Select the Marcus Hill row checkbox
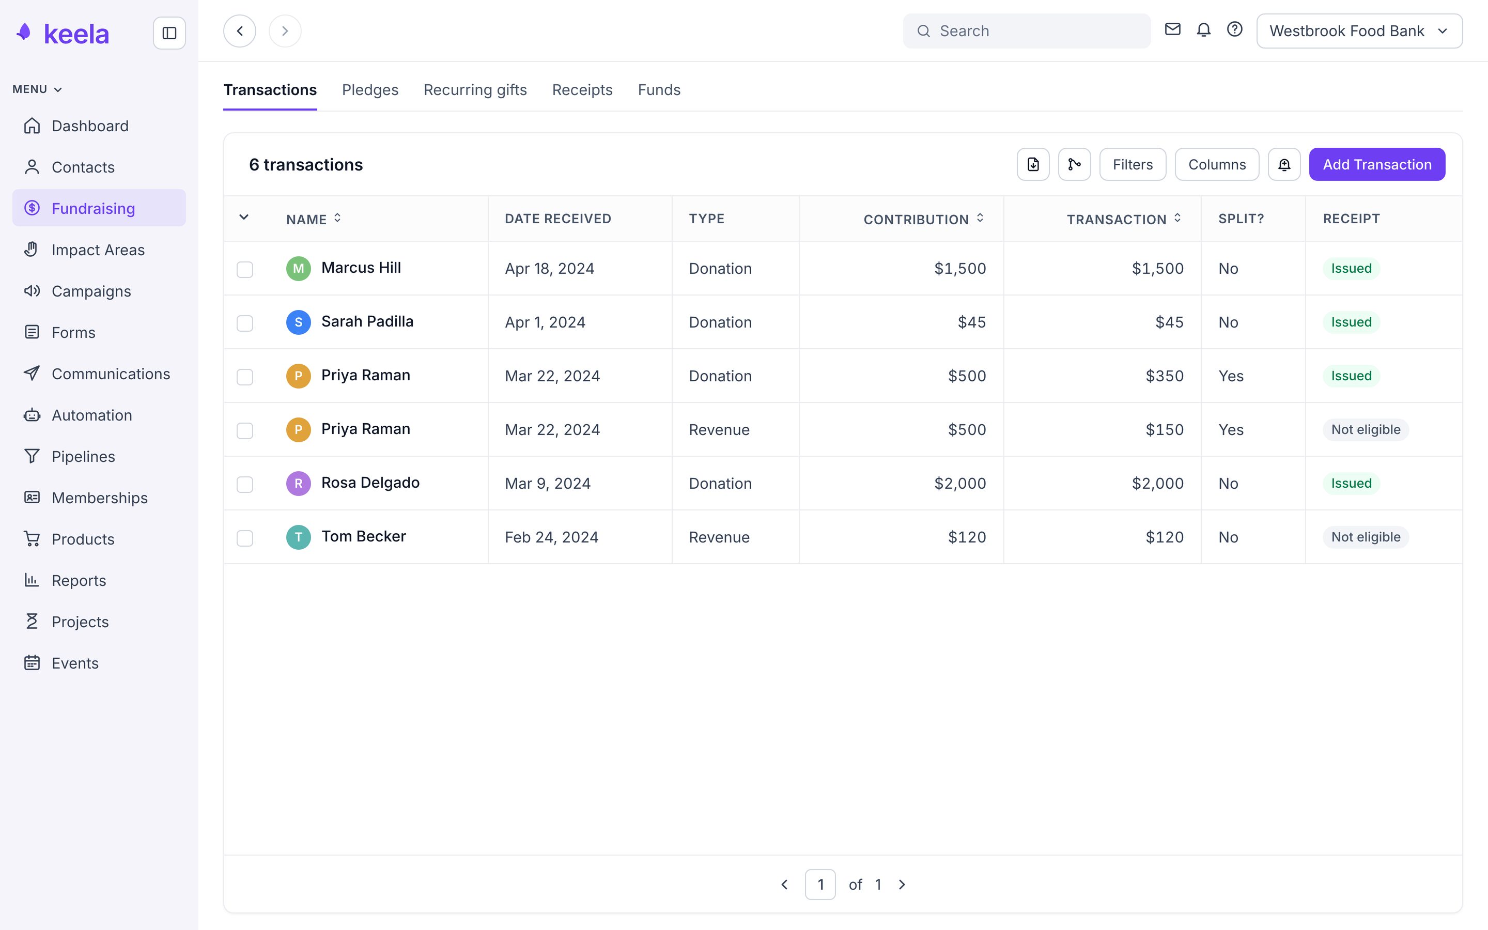 click(x=245, y=269)
